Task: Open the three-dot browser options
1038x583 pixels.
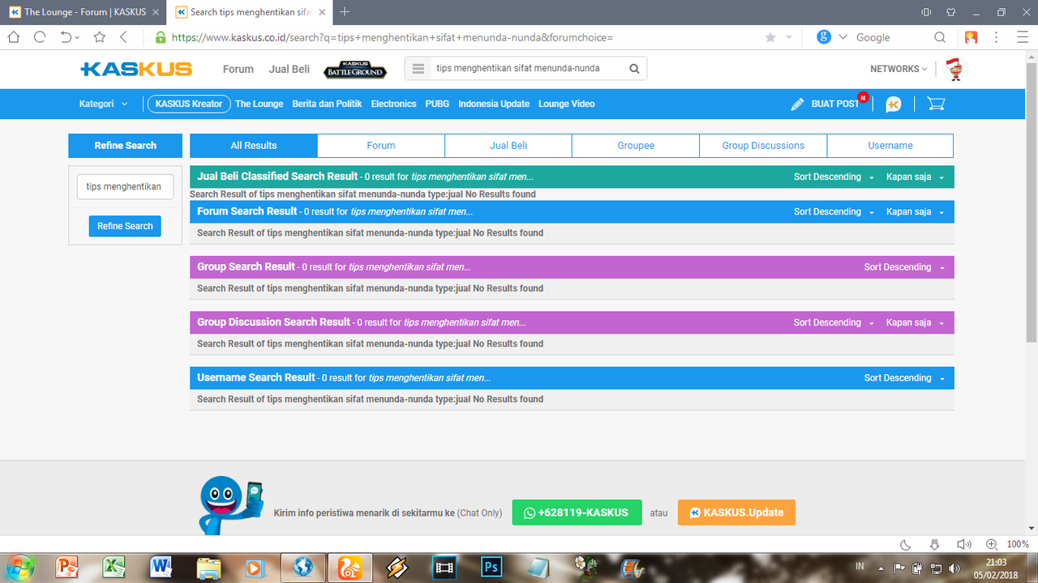Action: click(996, 37)
